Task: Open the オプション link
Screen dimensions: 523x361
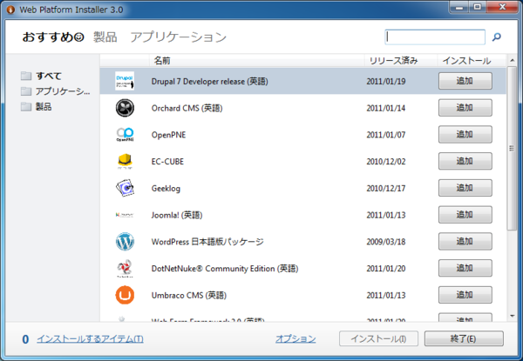Action: click(295, 338)
